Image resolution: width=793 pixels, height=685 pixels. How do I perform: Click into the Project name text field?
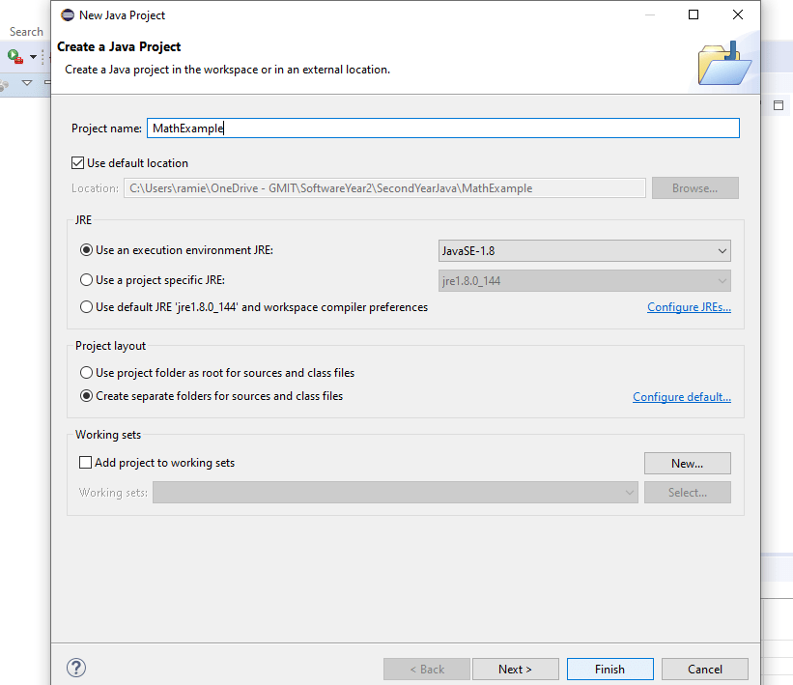point(442,128)
